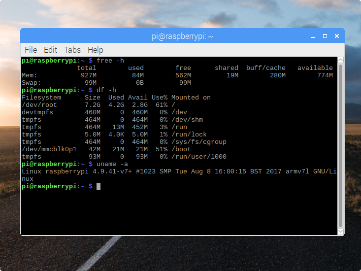Click the scrollbar down arrow
This screenshot has width=361, height=271.
(340, 231)
